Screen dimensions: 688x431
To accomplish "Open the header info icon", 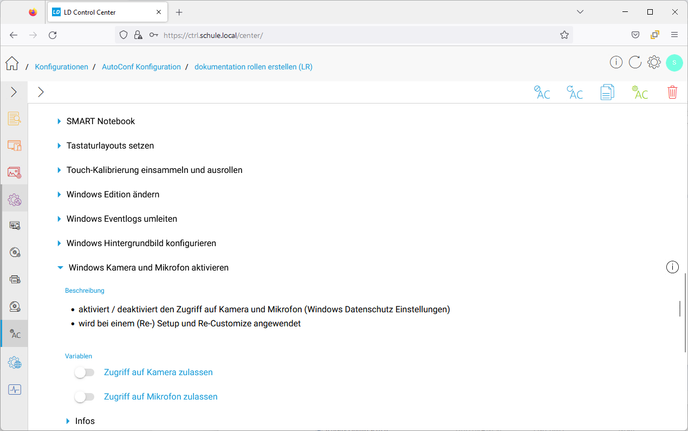I will pos(616,62).
